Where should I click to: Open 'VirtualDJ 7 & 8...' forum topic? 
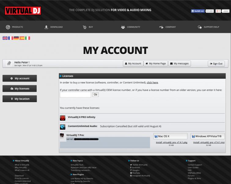pos(78,165)
